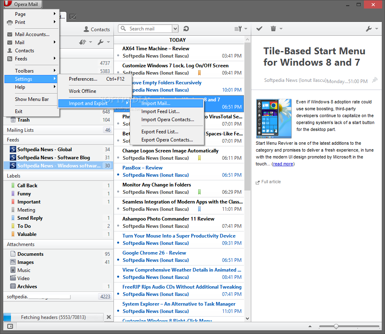The image size is (385, 334).
Task: Choose Import Feed List... option
Action: pos(167,111)
